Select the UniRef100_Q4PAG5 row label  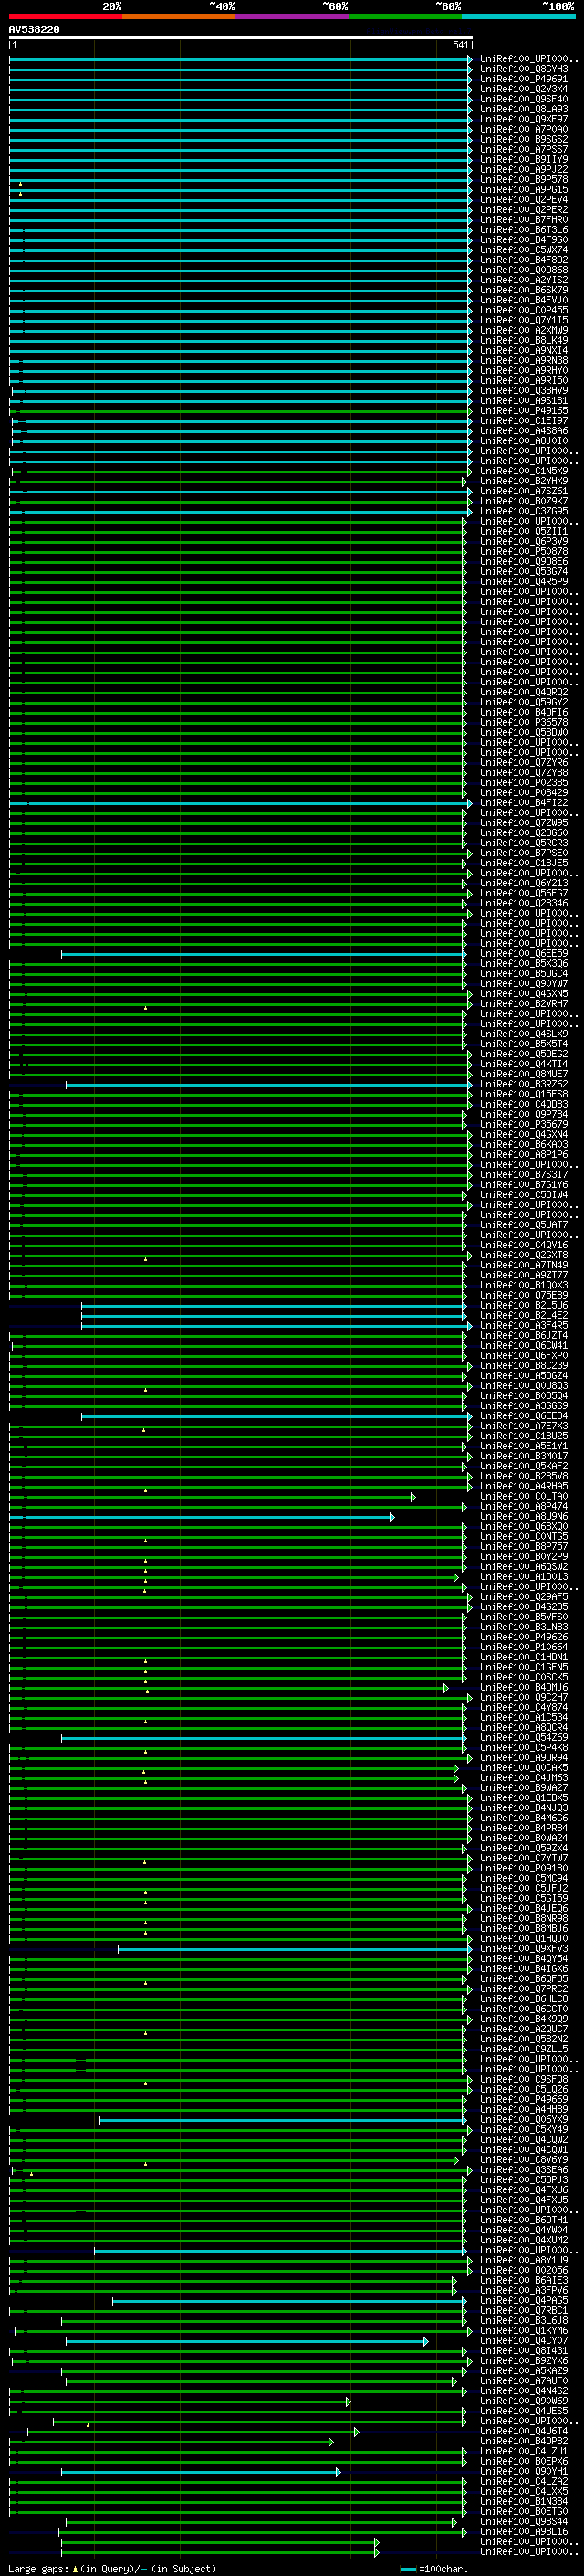click(x=524, y=2301)
